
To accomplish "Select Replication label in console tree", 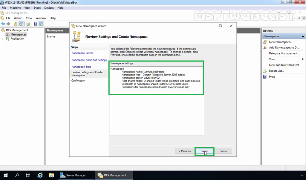I will coord(17,39).
